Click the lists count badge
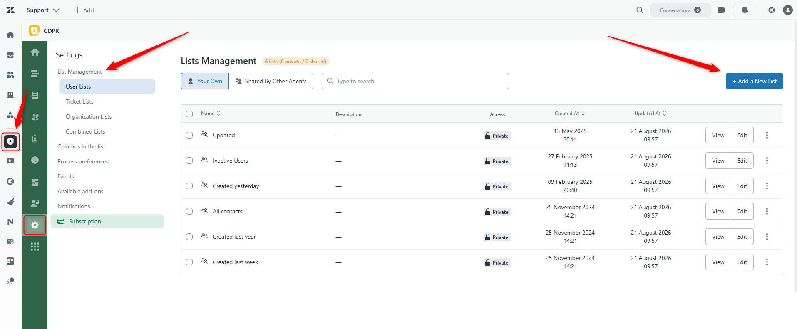797x329 pixels. [295, 62]
